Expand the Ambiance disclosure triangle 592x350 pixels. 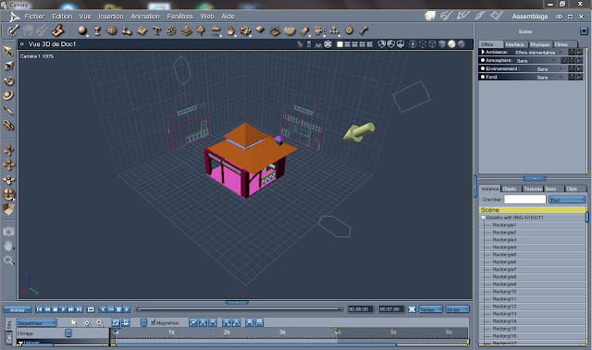pos(483,52)
